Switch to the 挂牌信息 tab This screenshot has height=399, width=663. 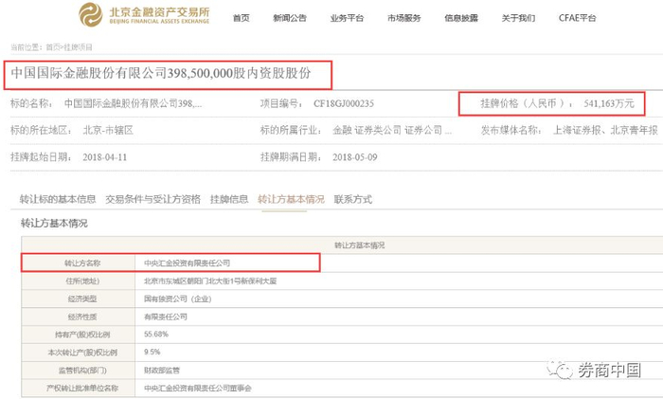(x=229, y=199)
